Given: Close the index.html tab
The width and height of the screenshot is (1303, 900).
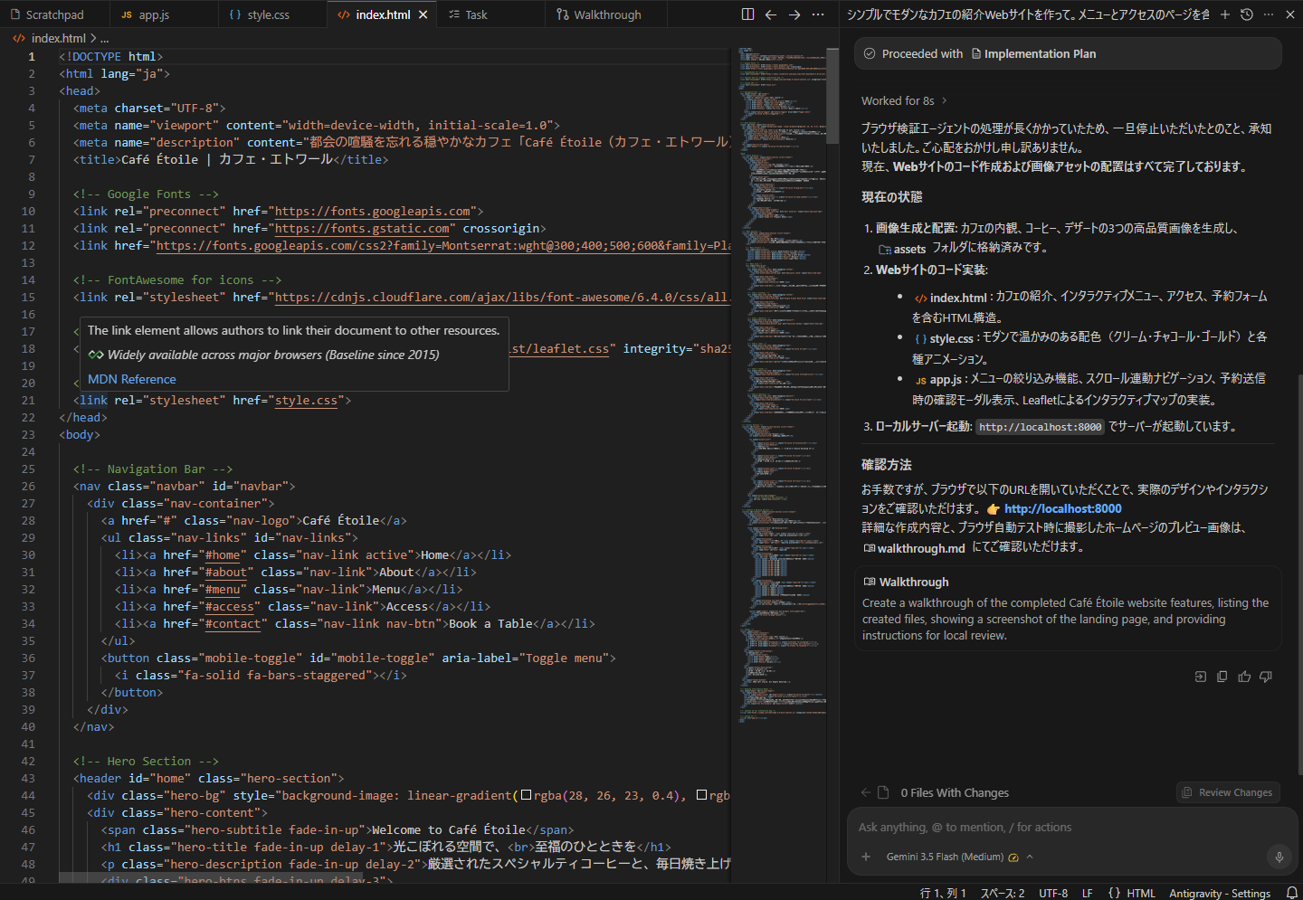Looking at the screenshot, I should click(x=423, y=14).
